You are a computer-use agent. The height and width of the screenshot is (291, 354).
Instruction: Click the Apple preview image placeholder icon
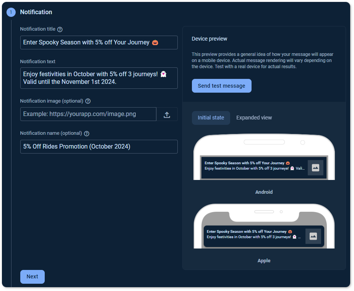click(313, 237)
